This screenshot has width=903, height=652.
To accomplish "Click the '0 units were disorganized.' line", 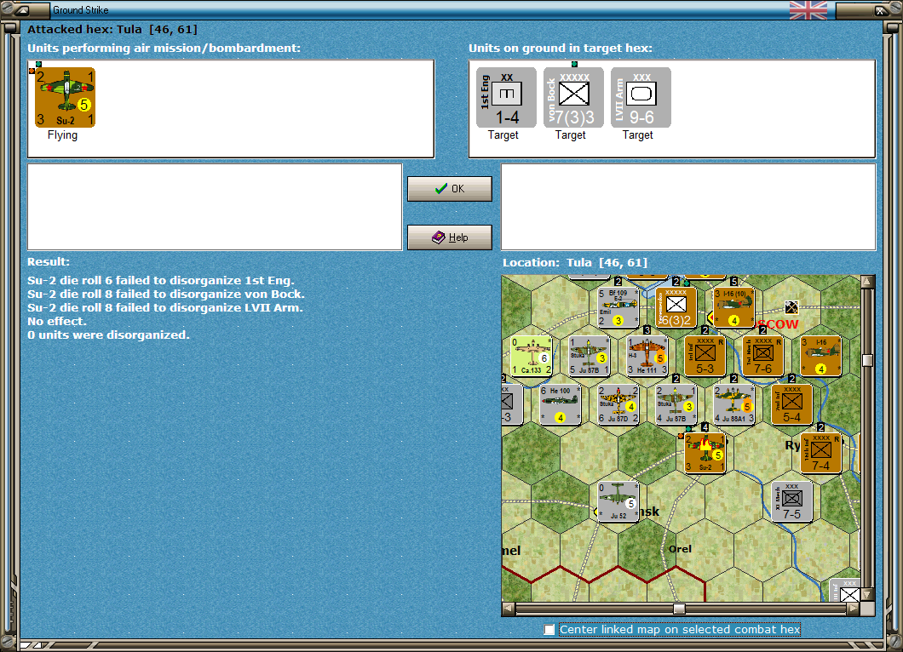I will tap(108, 335).
